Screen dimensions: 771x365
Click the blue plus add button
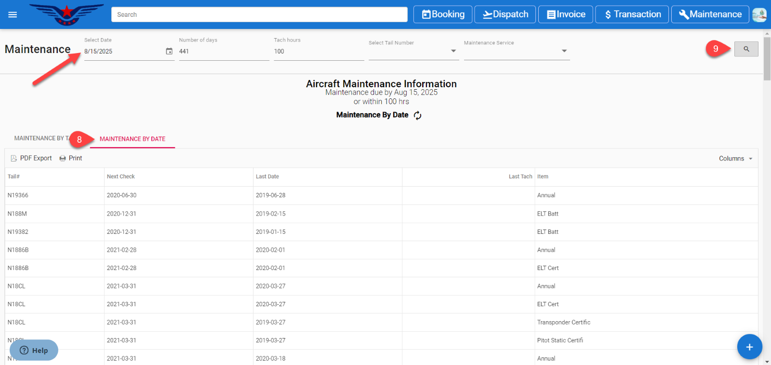coord(749,347)
